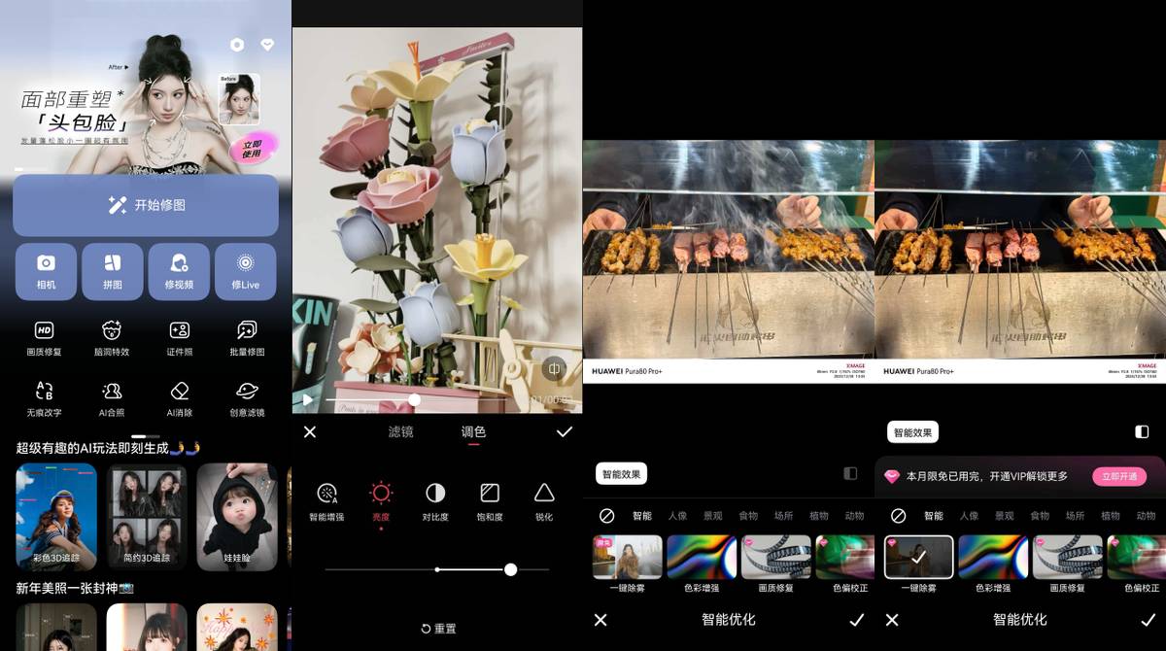Toggle the compare icon above the VIP banner
The height and width of the screenshot is (651, 1166).
pos(1142,431)
